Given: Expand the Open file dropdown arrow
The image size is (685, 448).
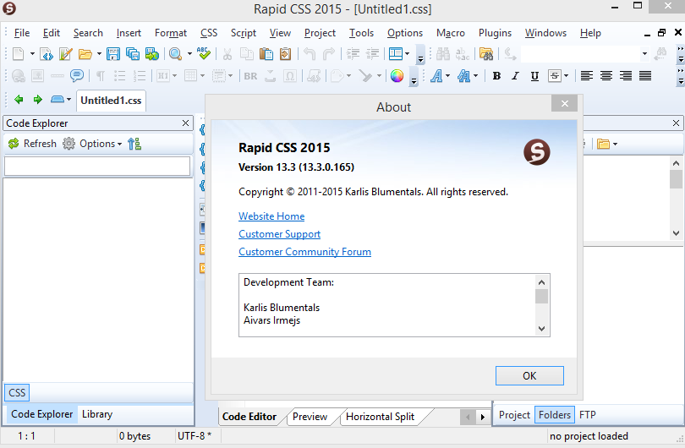Looking at the screenshot, I should click(99, 54).
